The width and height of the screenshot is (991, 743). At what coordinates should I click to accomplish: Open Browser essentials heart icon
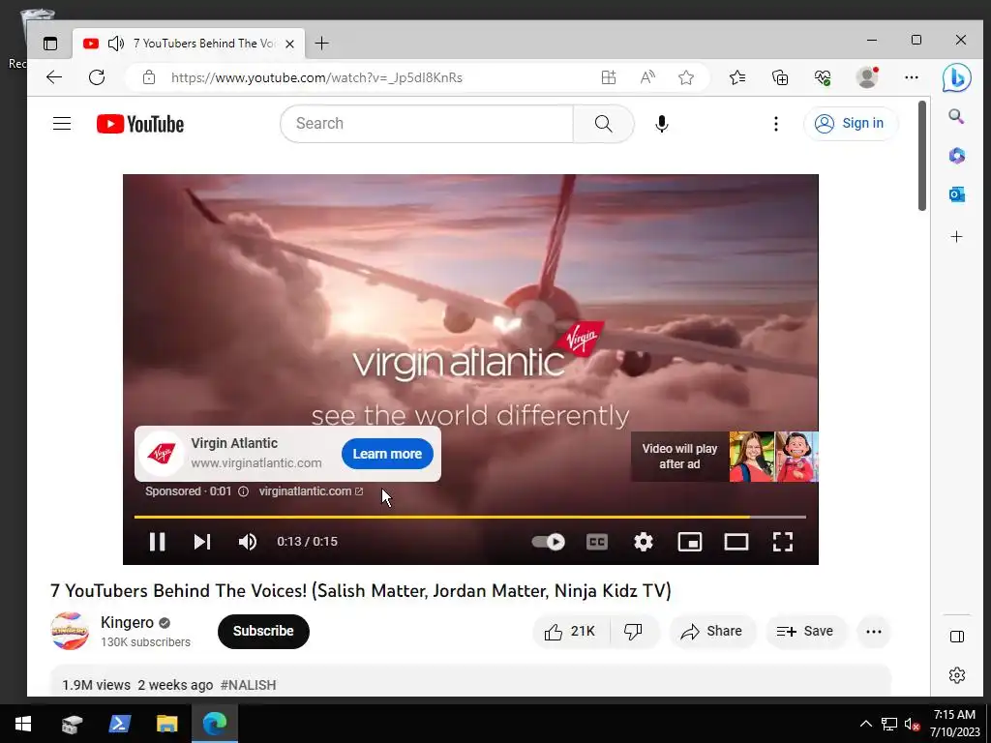pyautogui.click(x=823, y=77)
